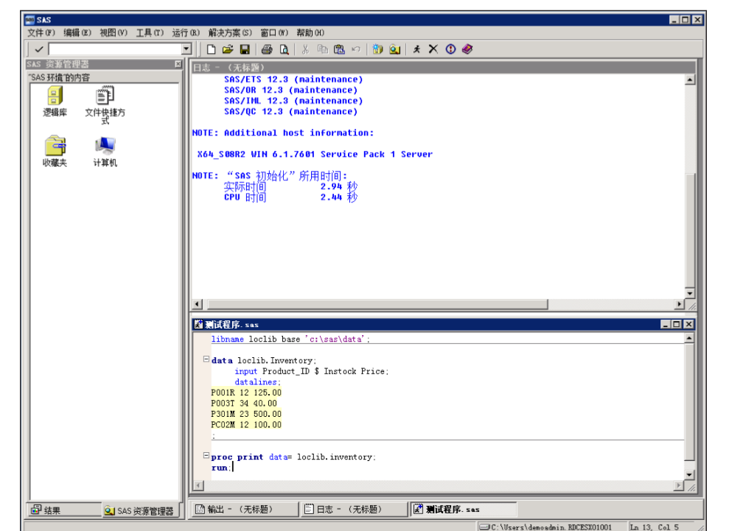Open the 解决方案(S) menu
The height and width of the screenshot is (531, 743).
click(230, 32)
